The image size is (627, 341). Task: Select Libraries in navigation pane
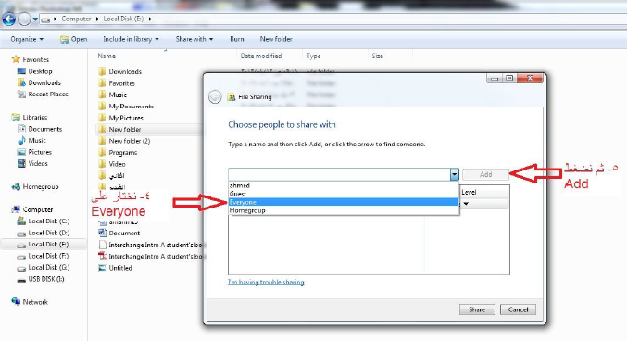pos(30,118)
